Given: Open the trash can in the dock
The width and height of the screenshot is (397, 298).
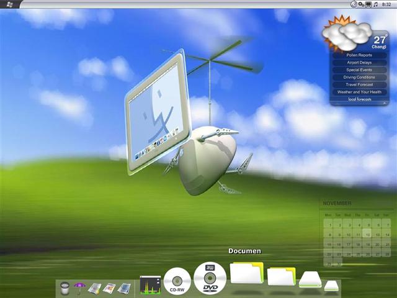Looking at the screenshot, I should tap(65, 288).
